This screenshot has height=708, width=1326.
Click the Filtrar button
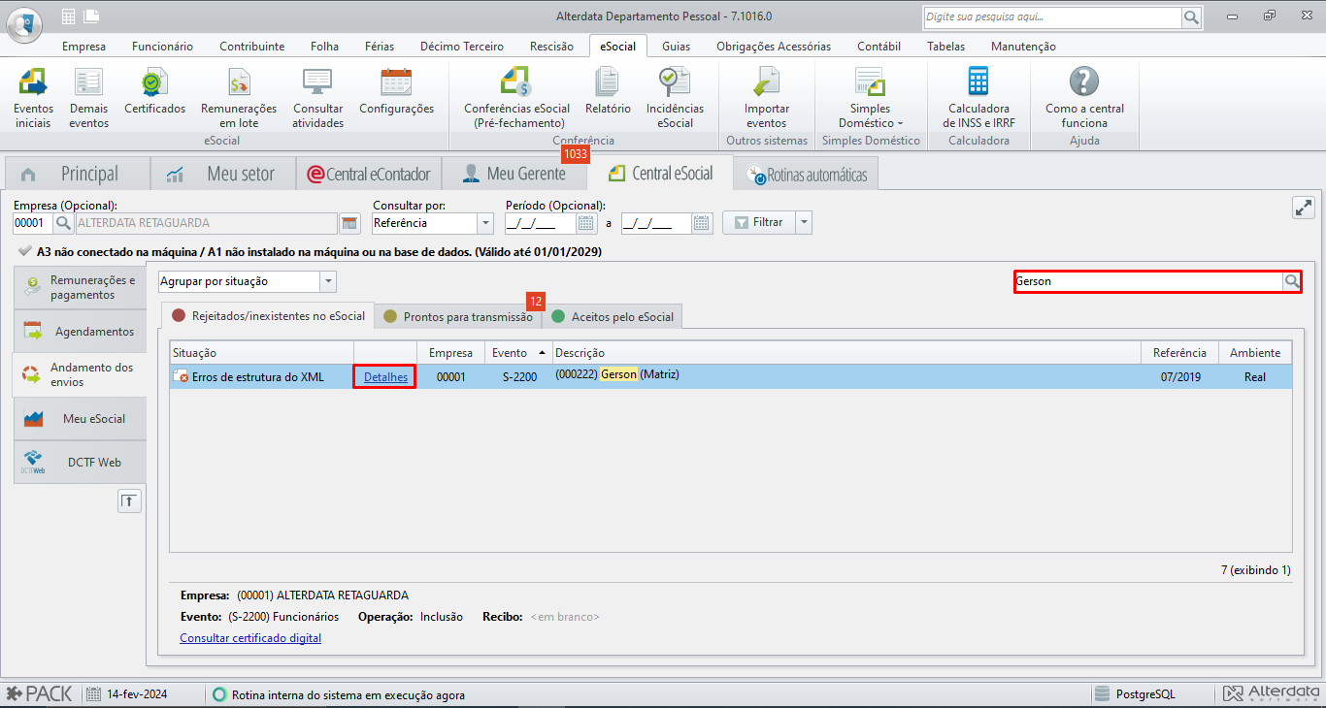coord(759,222)
